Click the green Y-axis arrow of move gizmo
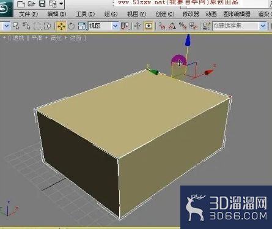The width and height of the screenshot is (272, 229). (153, 72)
